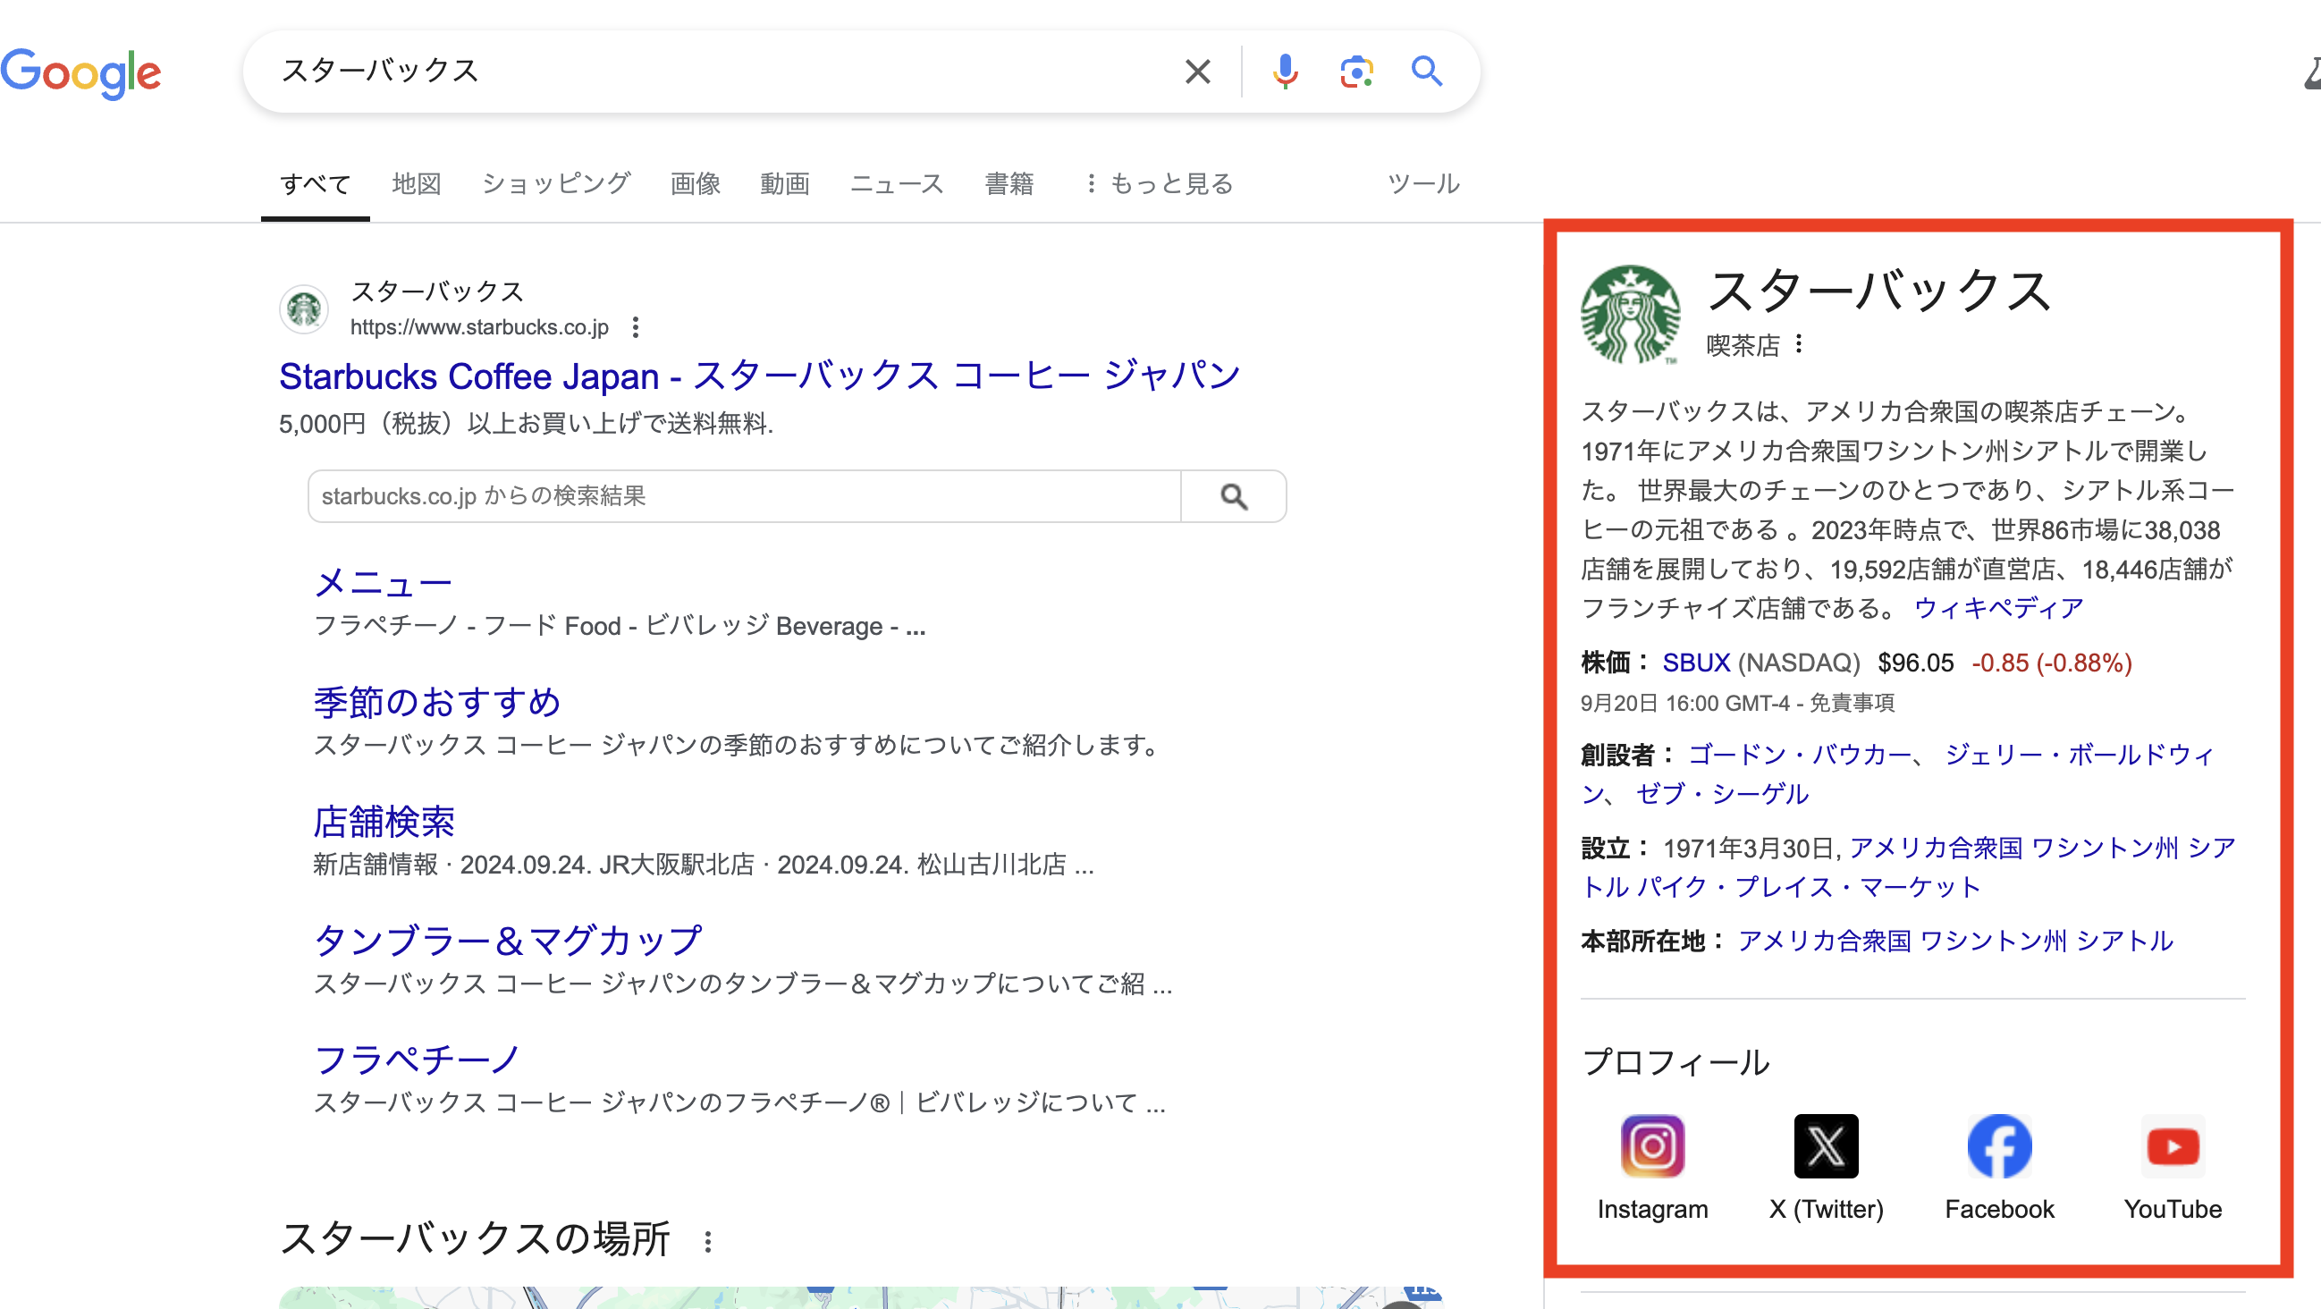Select the すべて tab
2321x1309 pixels.
coord(316,184)
